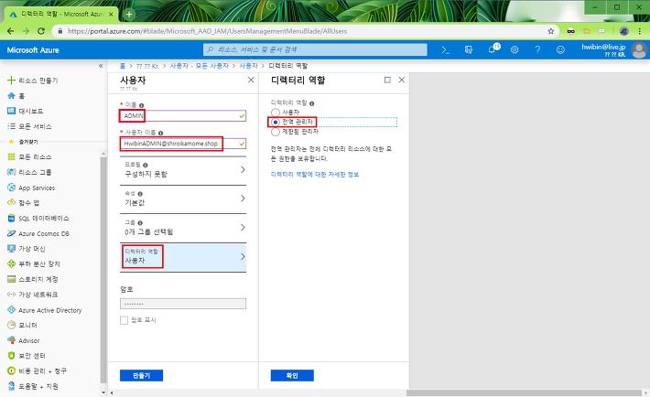Open 대시보드 in sidebar

click(26, 111)
